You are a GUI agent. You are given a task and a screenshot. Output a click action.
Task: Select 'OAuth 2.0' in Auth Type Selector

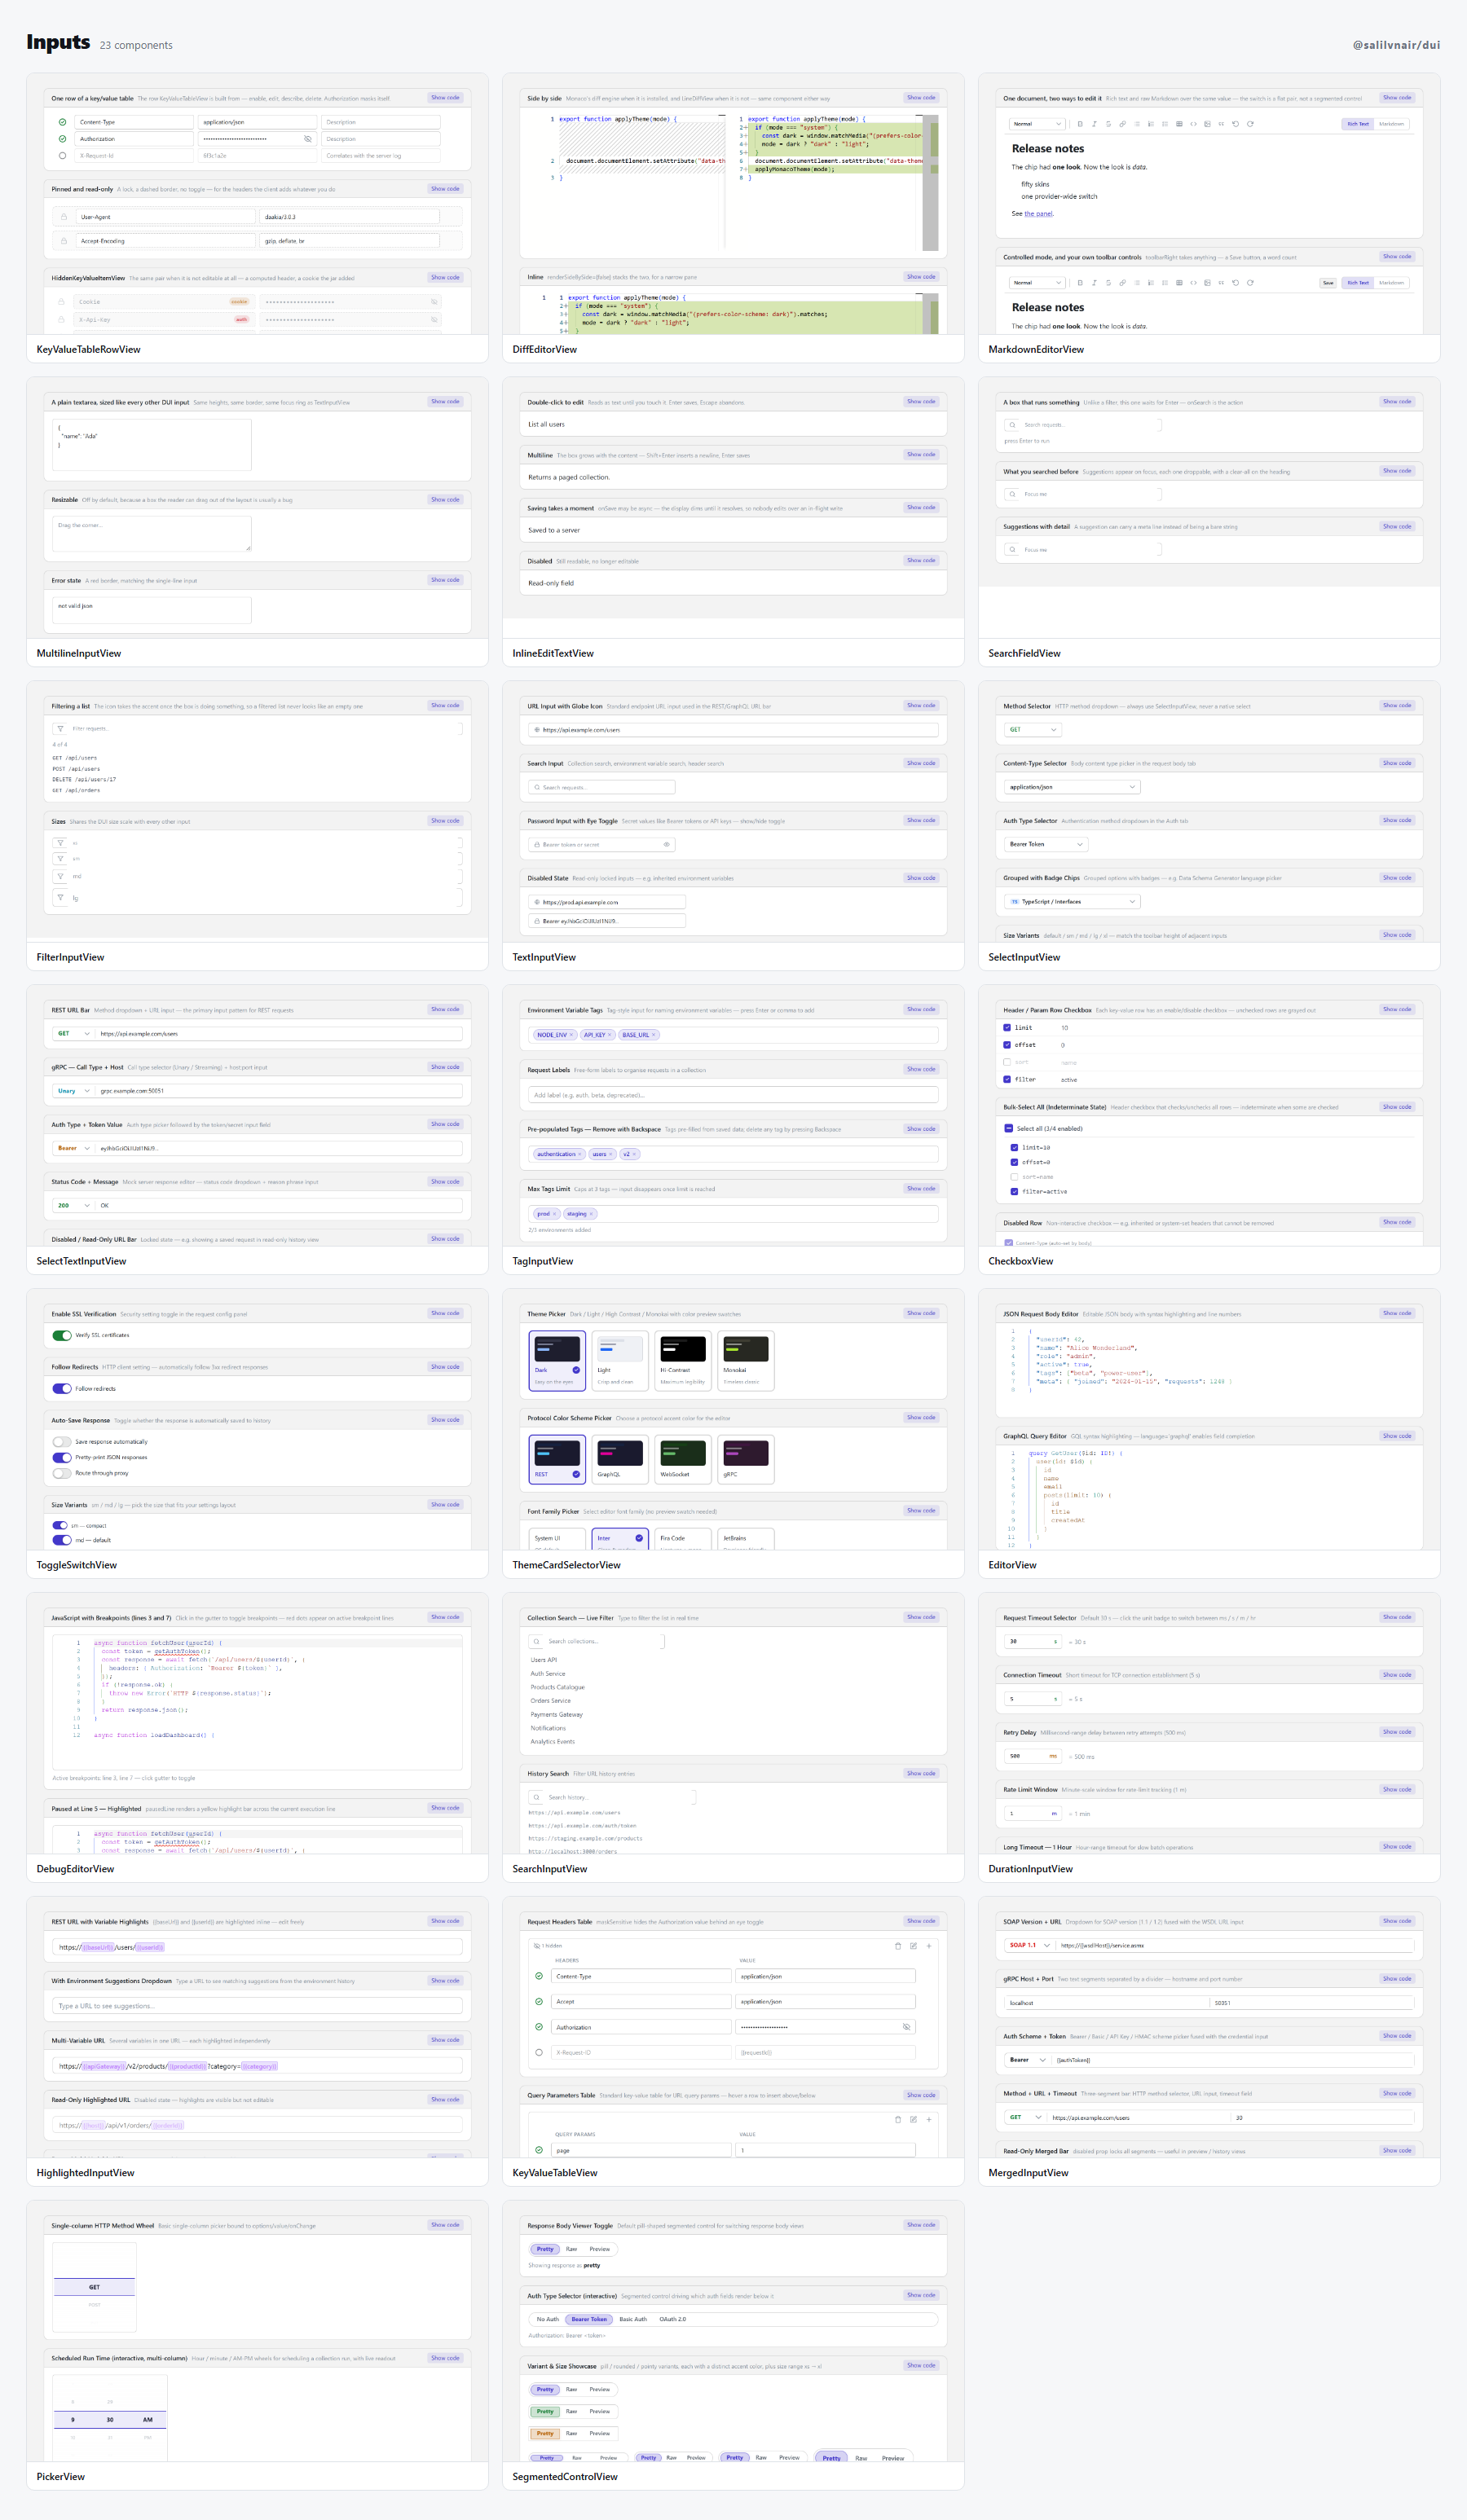click(673, 2319)
